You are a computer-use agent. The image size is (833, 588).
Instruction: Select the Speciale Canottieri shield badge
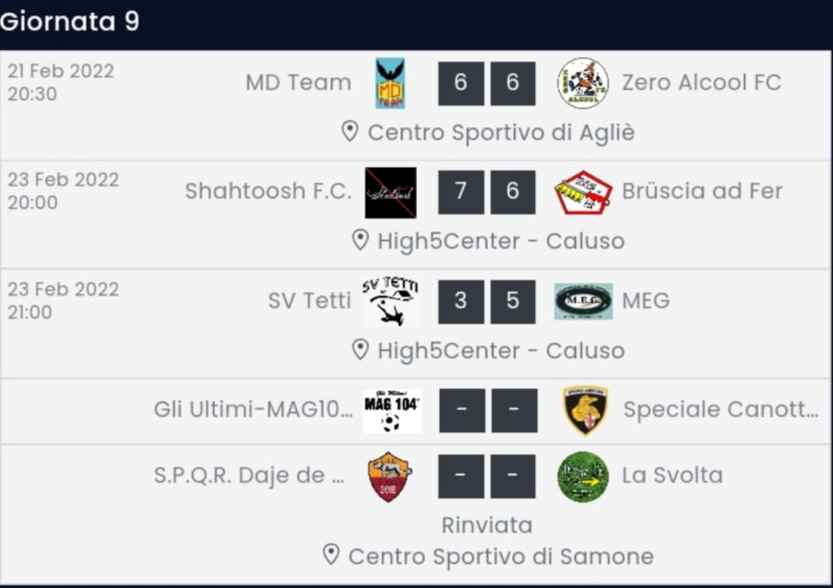click(x=585, y=410)
